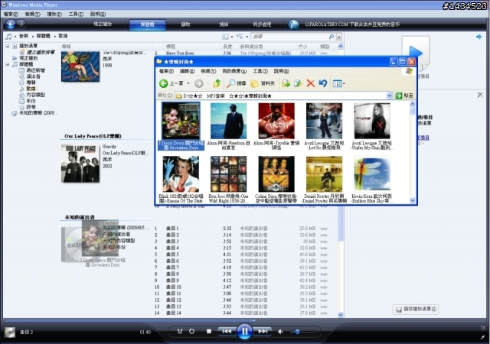Screen dimensions: 490x344
Task: Click the Explorer undo arrow icon
Action: (323, 83)
